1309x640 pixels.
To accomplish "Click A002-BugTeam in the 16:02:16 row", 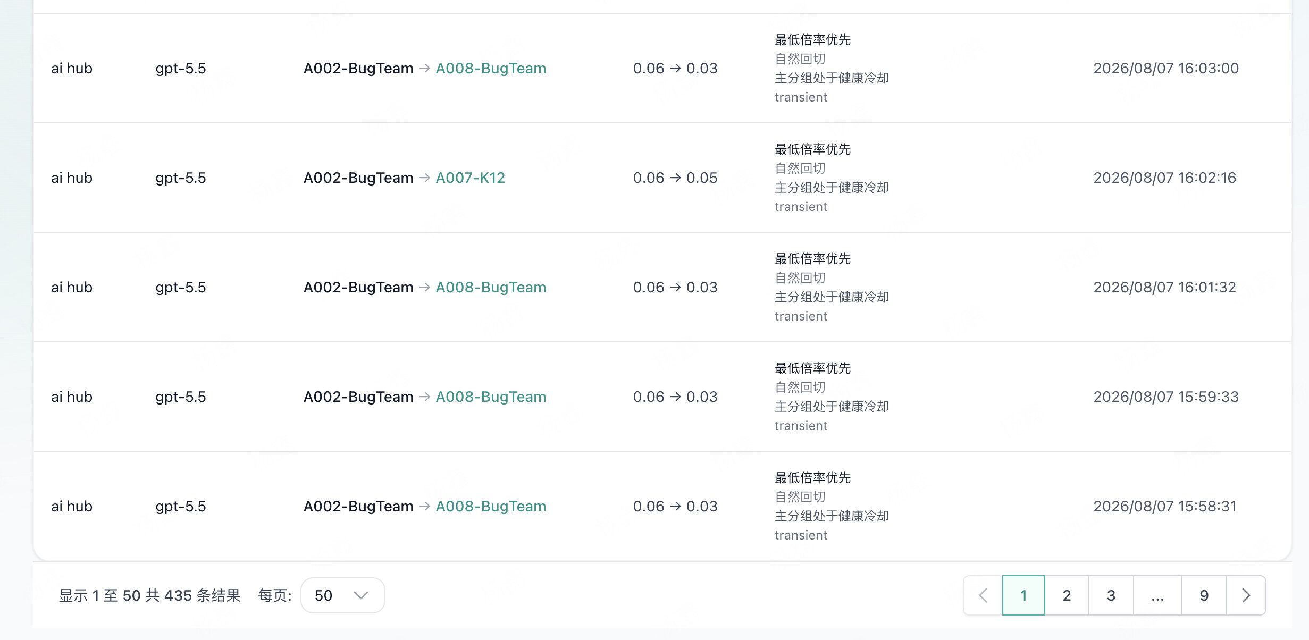I will [358, 178].
